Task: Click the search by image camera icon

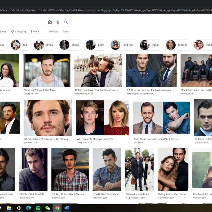Action: [50, 23]
